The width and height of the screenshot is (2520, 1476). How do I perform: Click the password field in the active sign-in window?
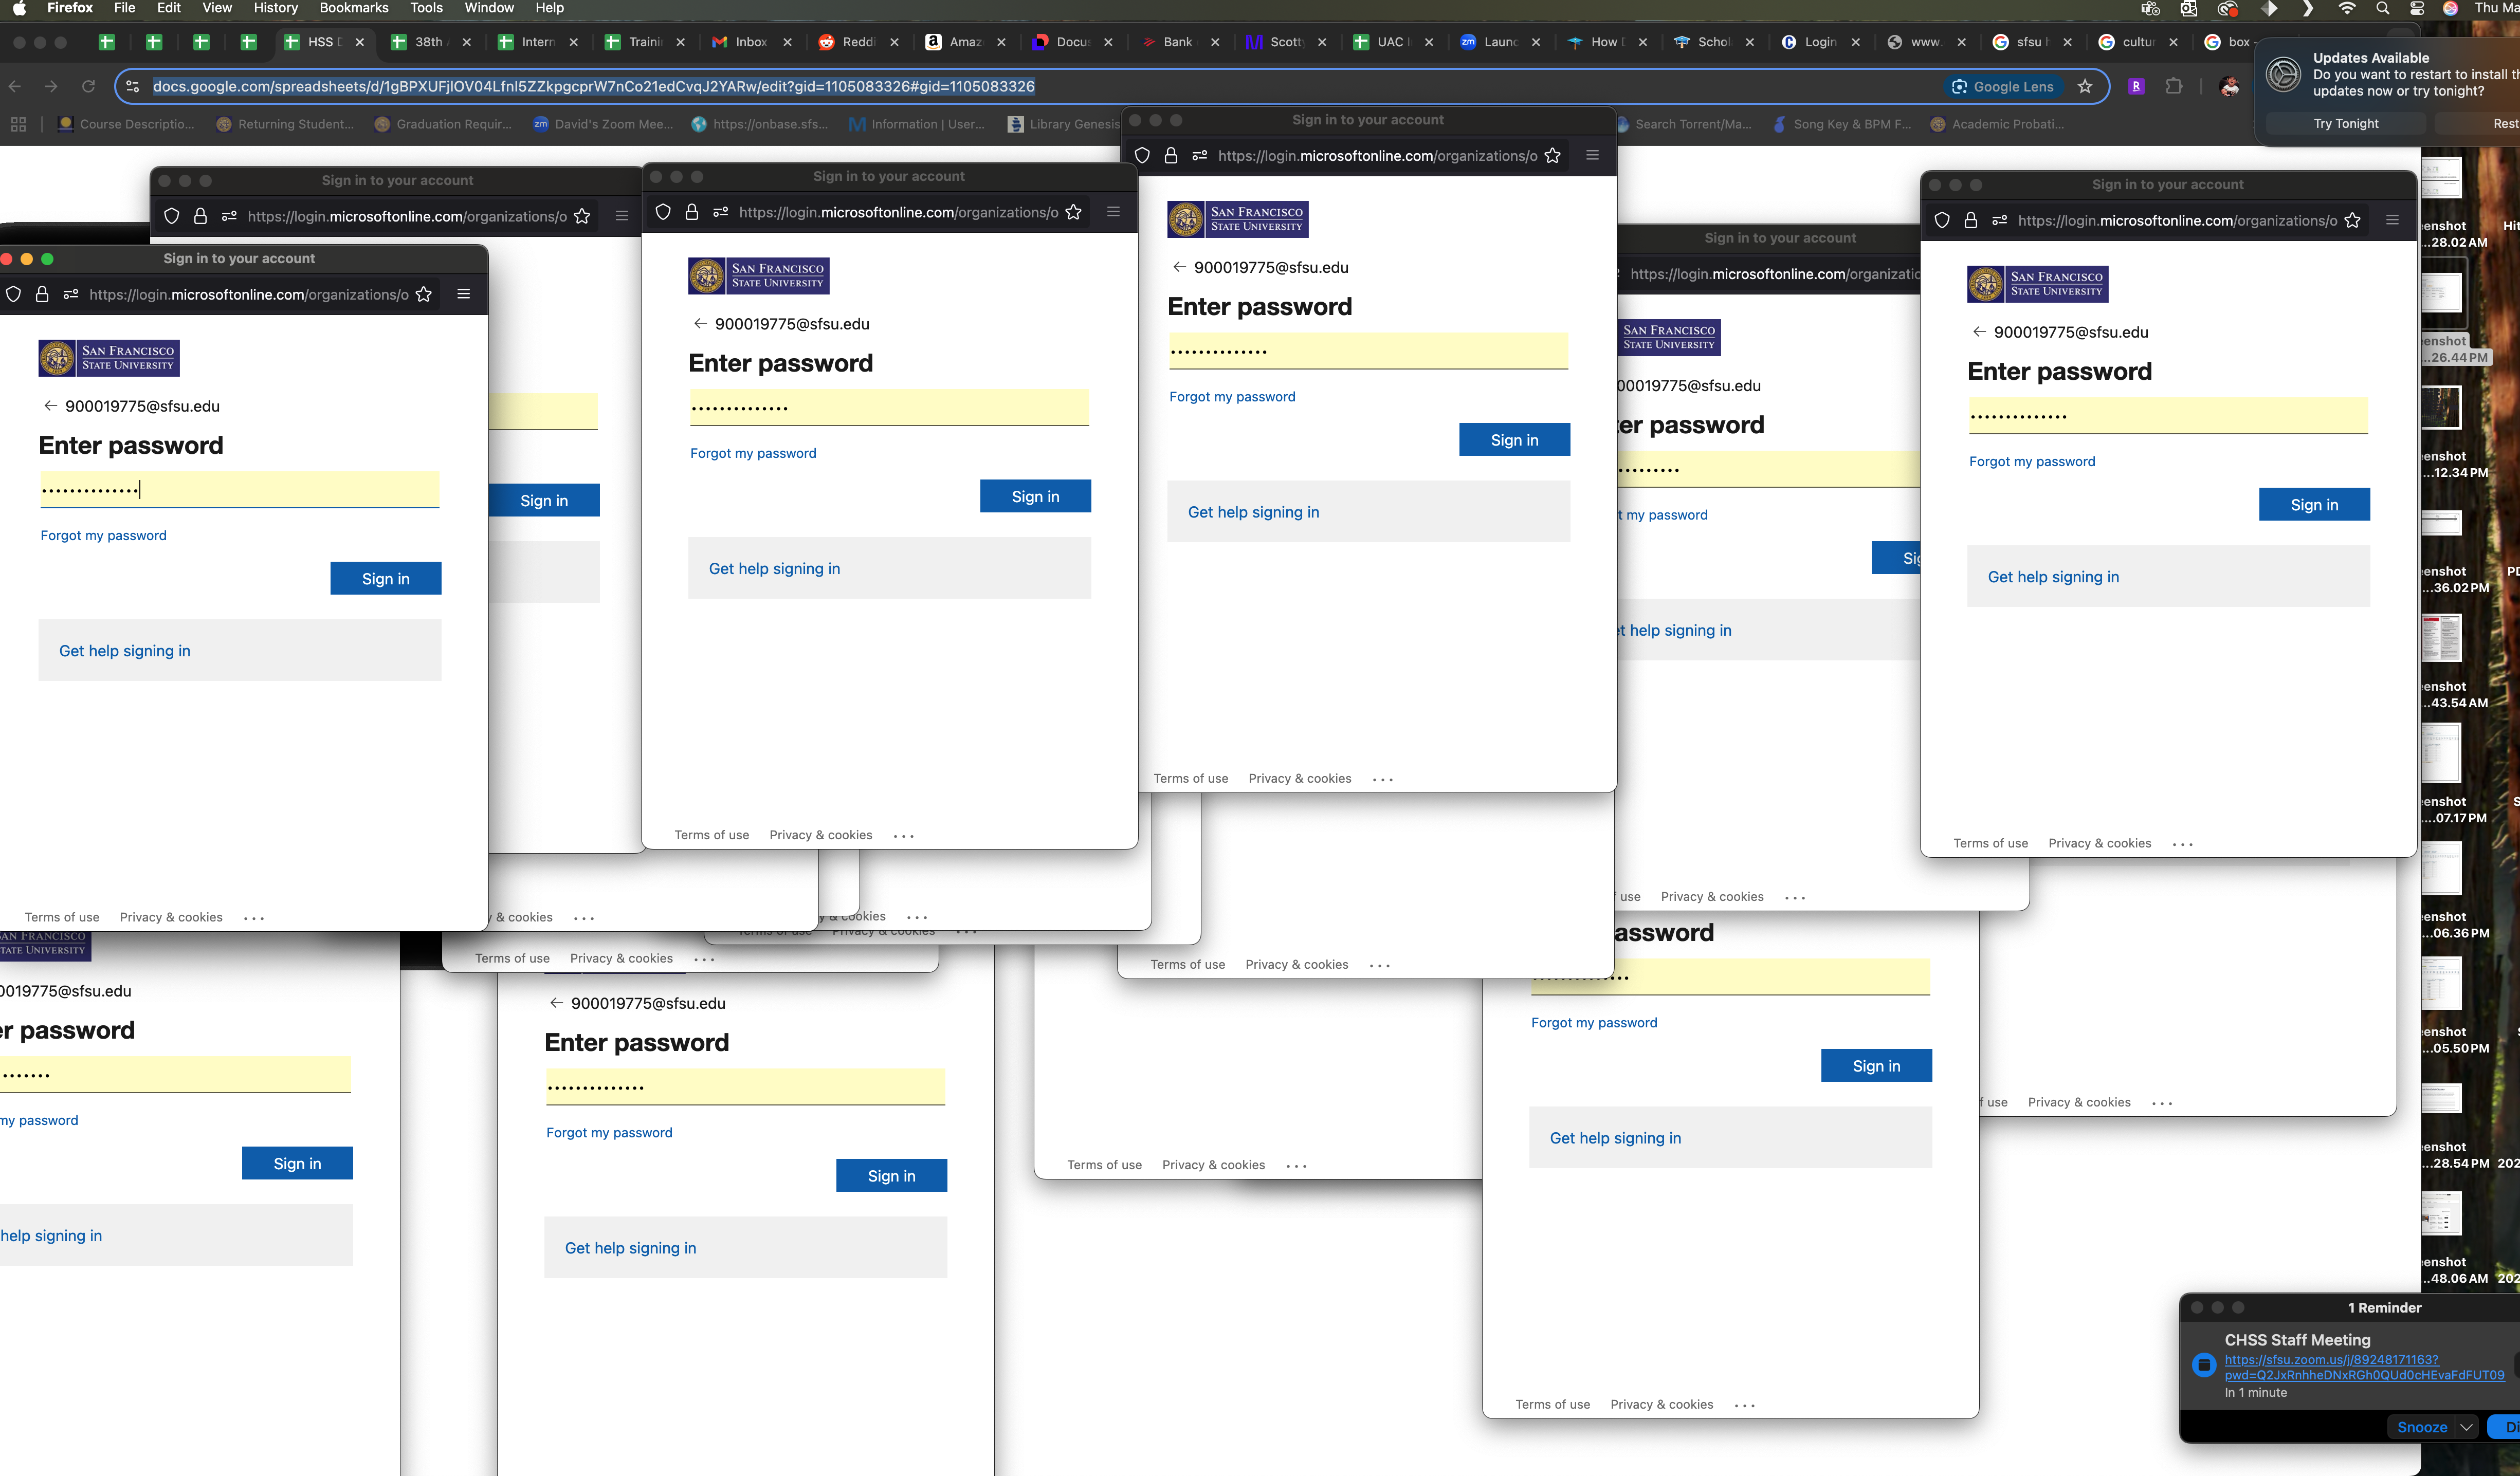(240, 490)
